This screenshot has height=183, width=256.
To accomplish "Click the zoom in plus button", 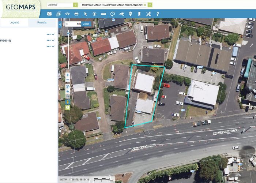I will (68, 75).
